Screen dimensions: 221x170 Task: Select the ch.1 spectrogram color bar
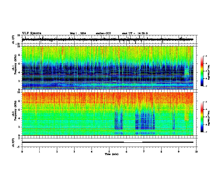click(202, 71)
